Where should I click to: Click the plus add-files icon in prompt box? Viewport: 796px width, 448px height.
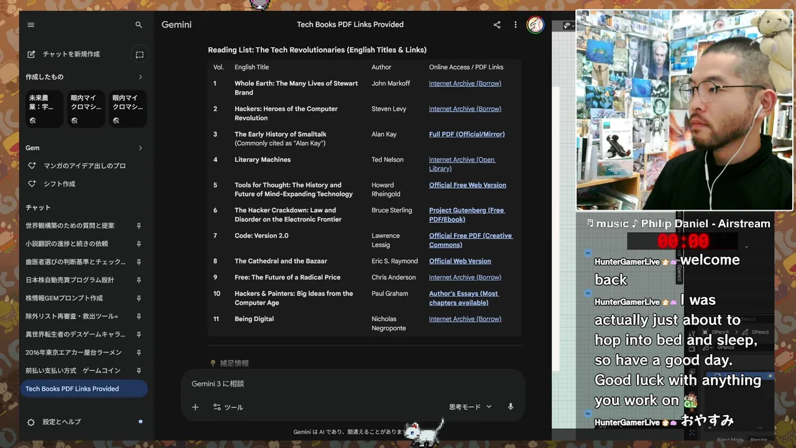click(x=195, y=407)
